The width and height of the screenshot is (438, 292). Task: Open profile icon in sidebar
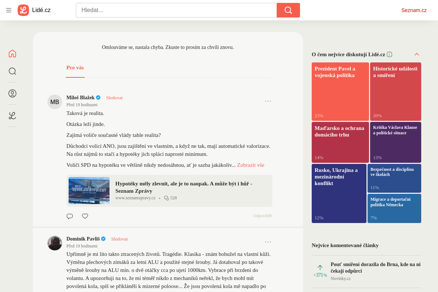coord(12,93)
